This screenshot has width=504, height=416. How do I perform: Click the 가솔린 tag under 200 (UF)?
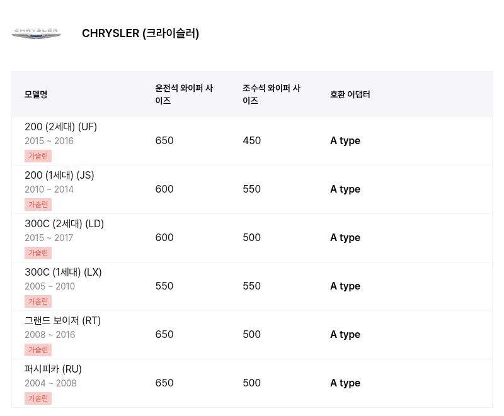[38, 156]
